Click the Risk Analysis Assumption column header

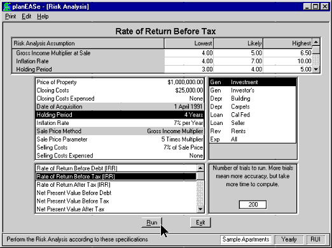pos(88,43)
